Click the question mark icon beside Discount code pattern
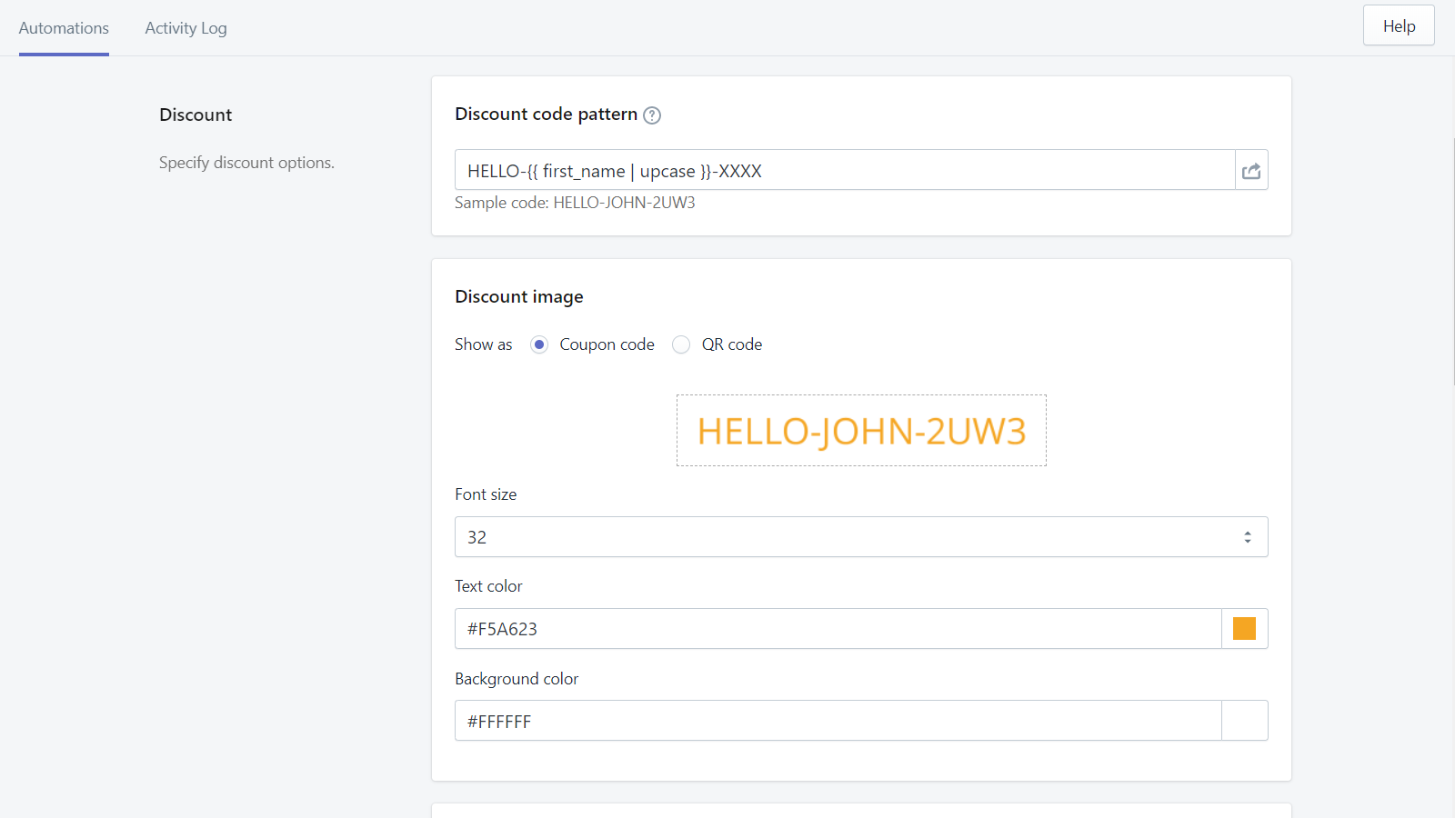Viewport: 1455px width, 818px height. tap(652, 115)
